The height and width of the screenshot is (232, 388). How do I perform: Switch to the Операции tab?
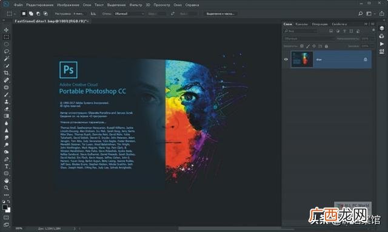319,24
